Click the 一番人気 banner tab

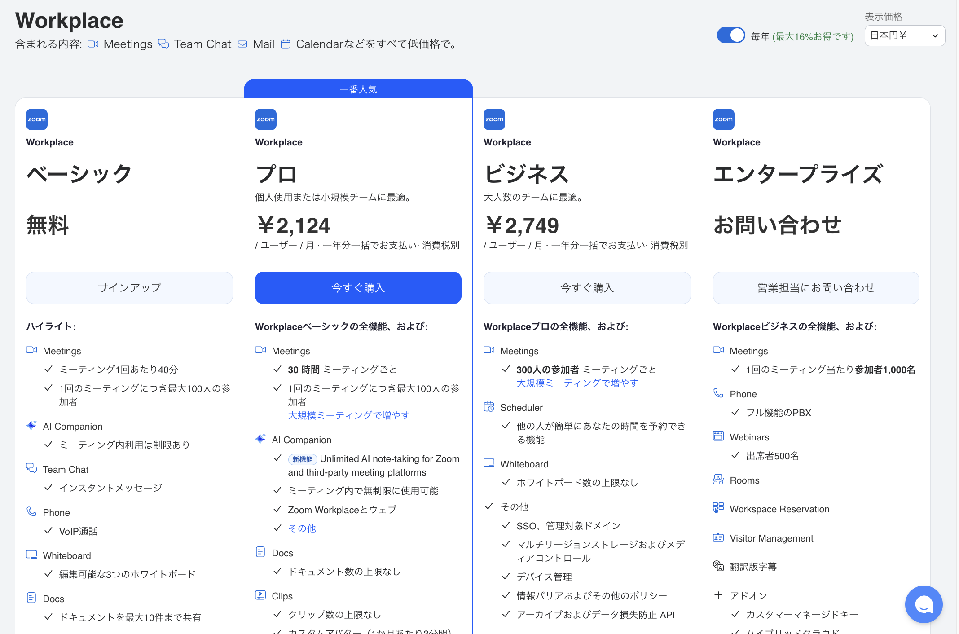[x=358, y=89]
